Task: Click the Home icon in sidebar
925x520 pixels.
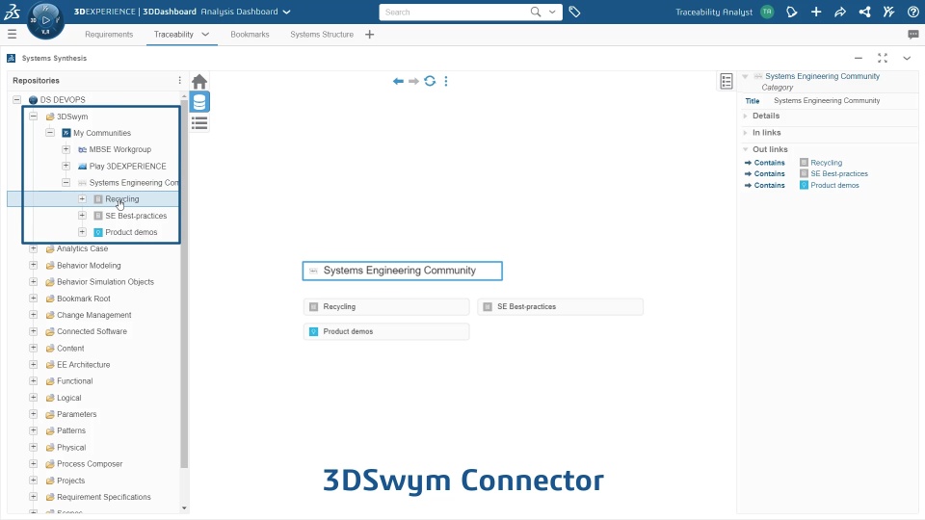Action: pyautogui.click(x=199, y=81)
